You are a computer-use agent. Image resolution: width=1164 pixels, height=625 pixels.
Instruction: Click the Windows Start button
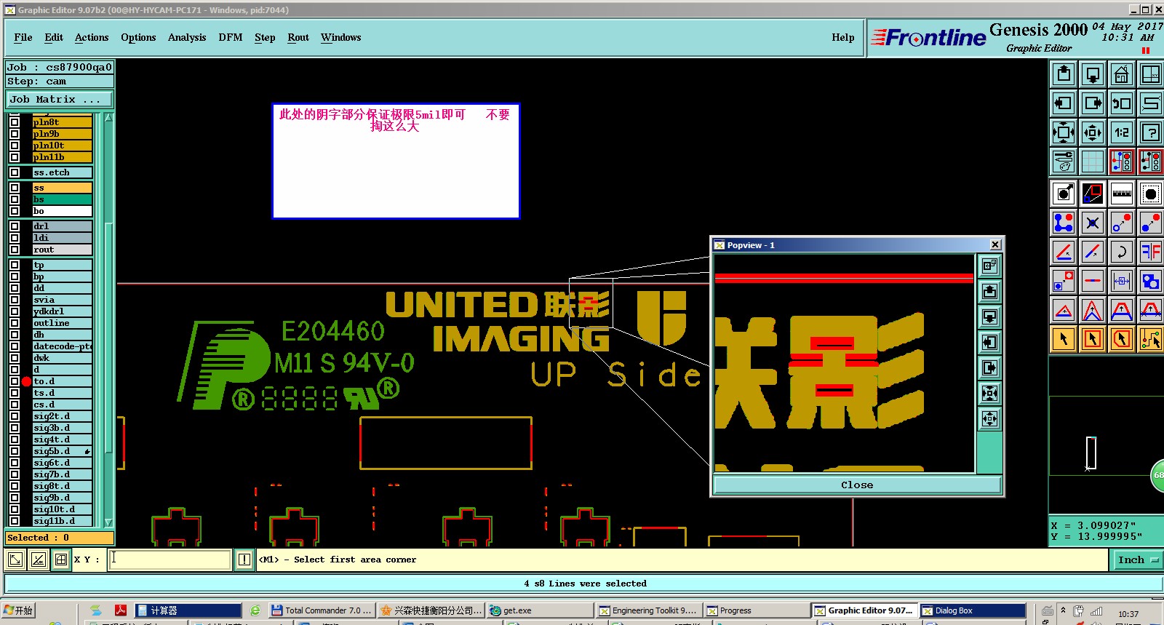tap(19, 610)
